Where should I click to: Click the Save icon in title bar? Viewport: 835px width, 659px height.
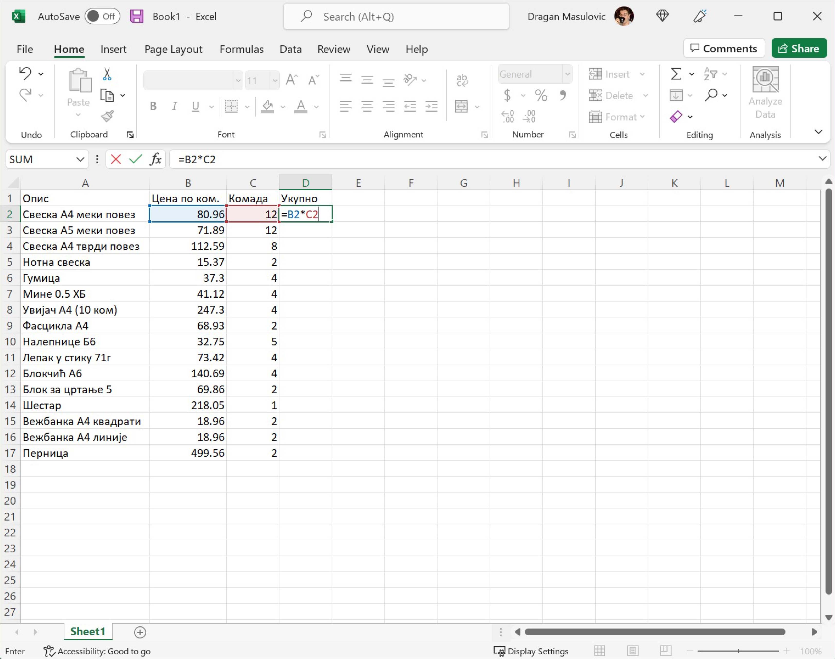[137, 16]
